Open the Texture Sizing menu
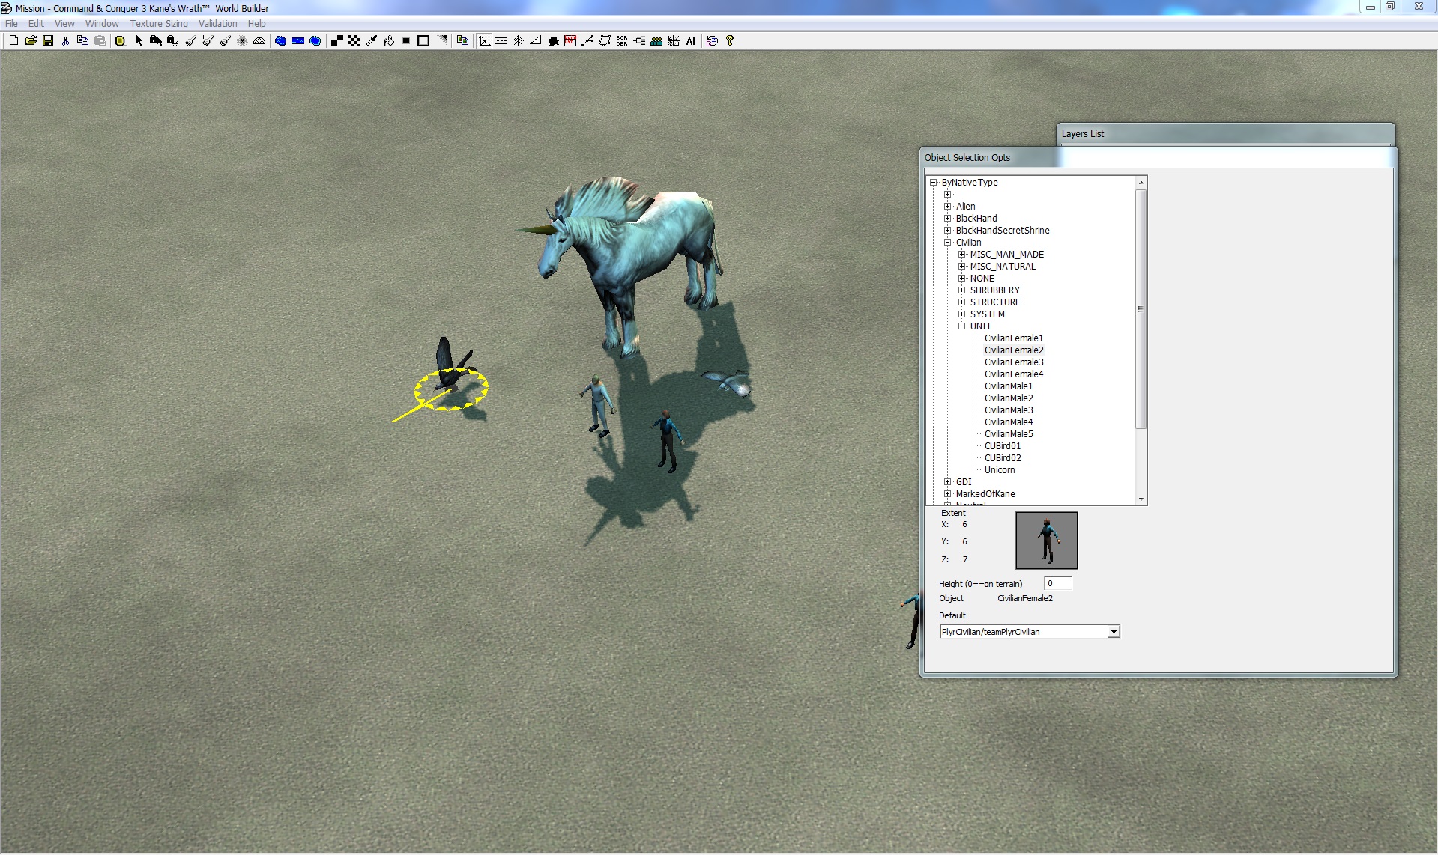This screenshot has width=1438, height=855. pyautogui.click(x=159, y=24)
